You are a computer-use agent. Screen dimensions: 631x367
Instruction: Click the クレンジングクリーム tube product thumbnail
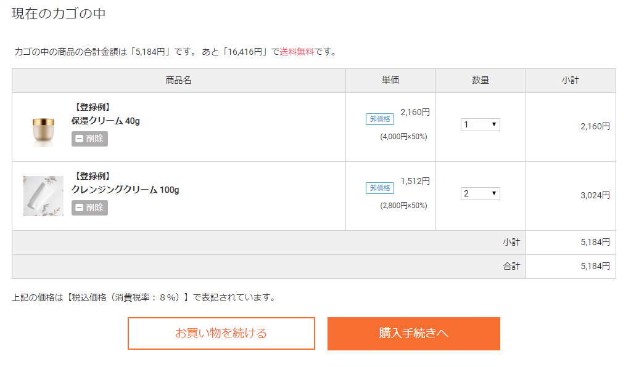(43, 196)
